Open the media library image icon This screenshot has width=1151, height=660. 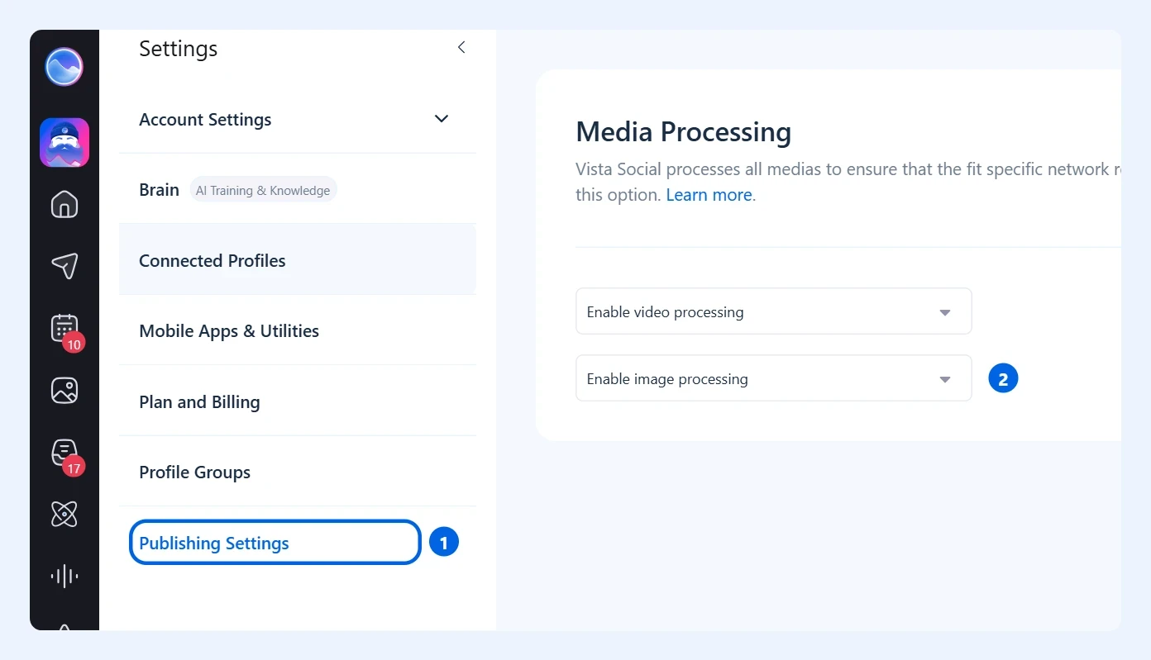coord(64,390)
